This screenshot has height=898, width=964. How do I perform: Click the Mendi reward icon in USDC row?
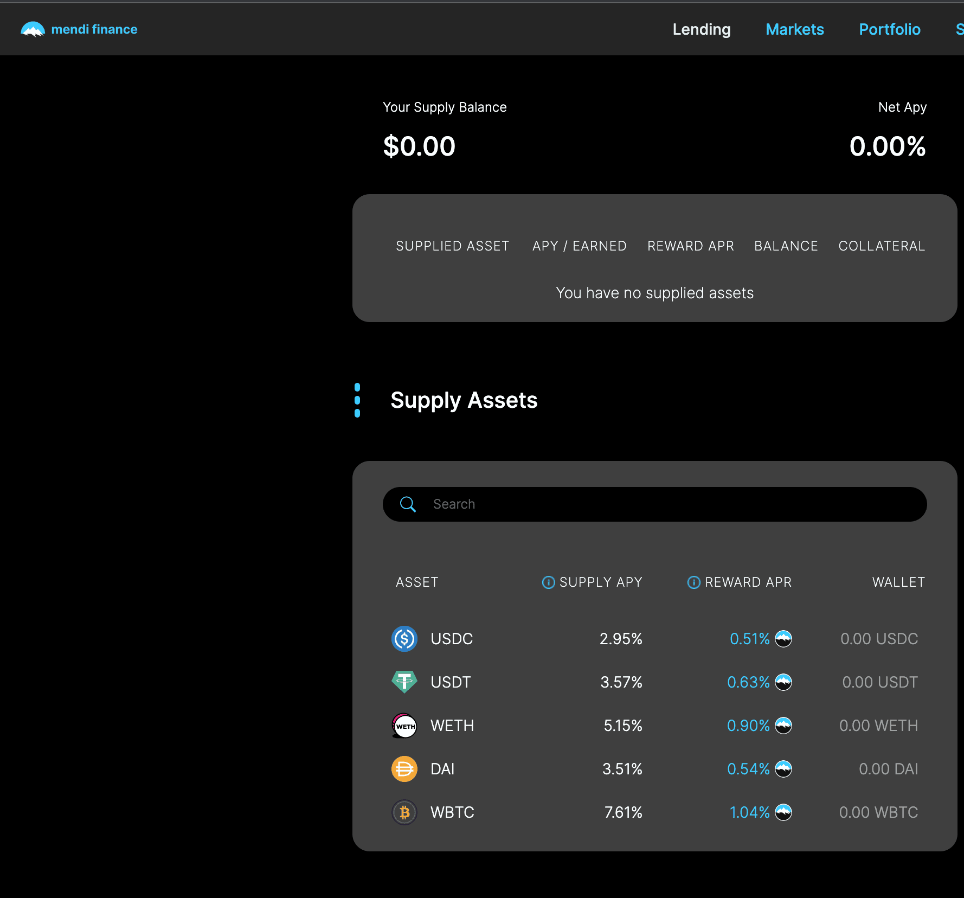[783, 639]
